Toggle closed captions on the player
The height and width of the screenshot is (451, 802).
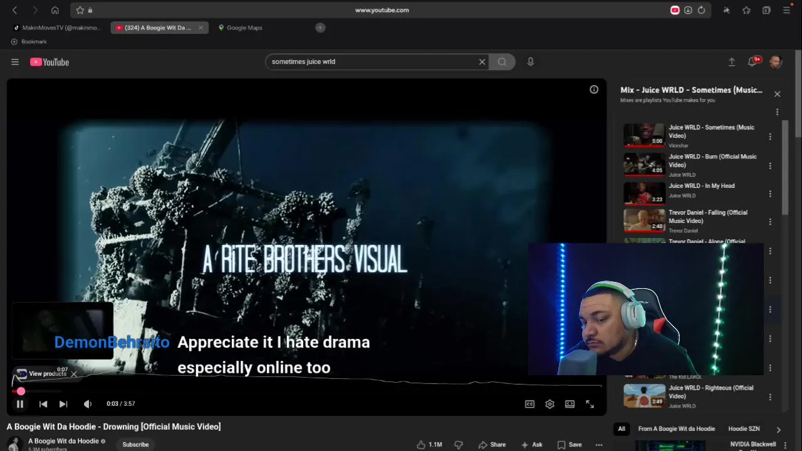click(x=529, y=404)
